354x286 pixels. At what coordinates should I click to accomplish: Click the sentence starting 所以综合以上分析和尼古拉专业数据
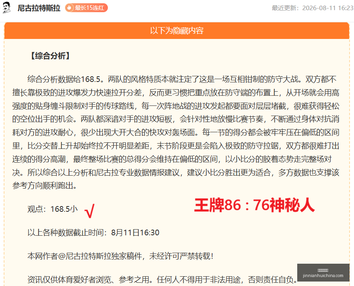click(183, 172)
